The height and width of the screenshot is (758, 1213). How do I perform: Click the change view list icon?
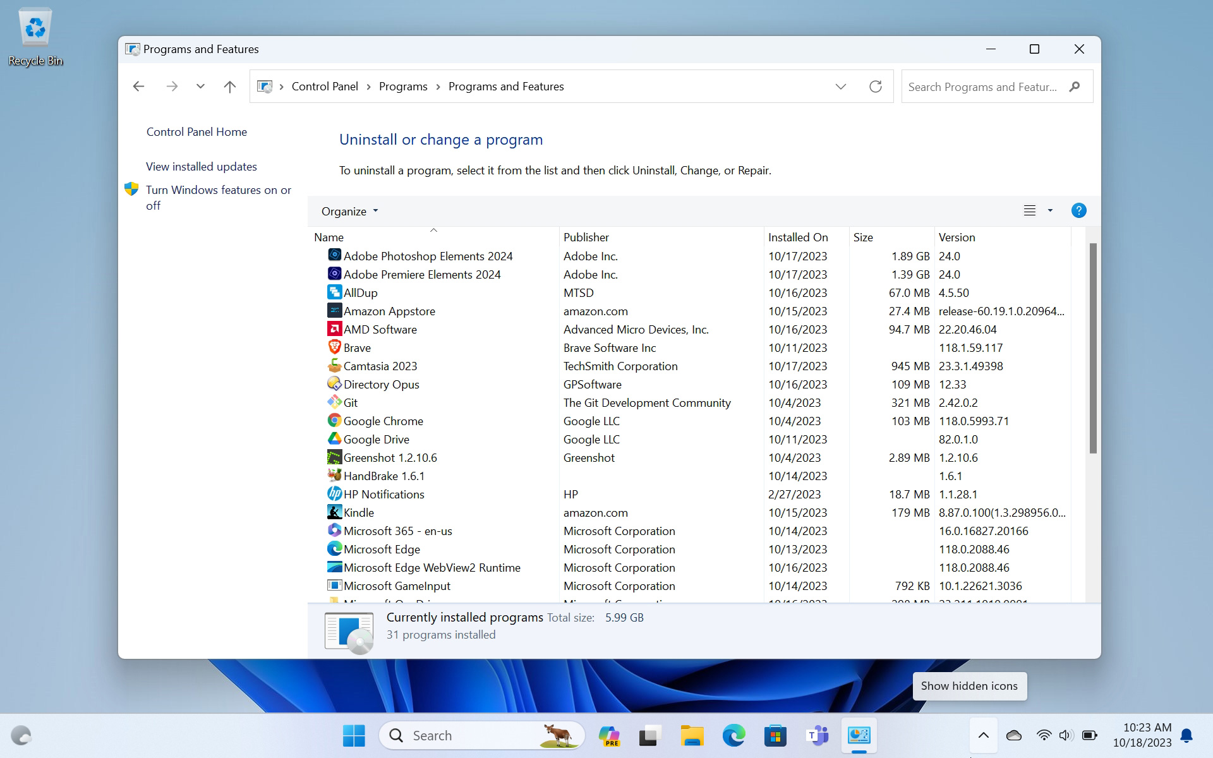point(1029,210)
